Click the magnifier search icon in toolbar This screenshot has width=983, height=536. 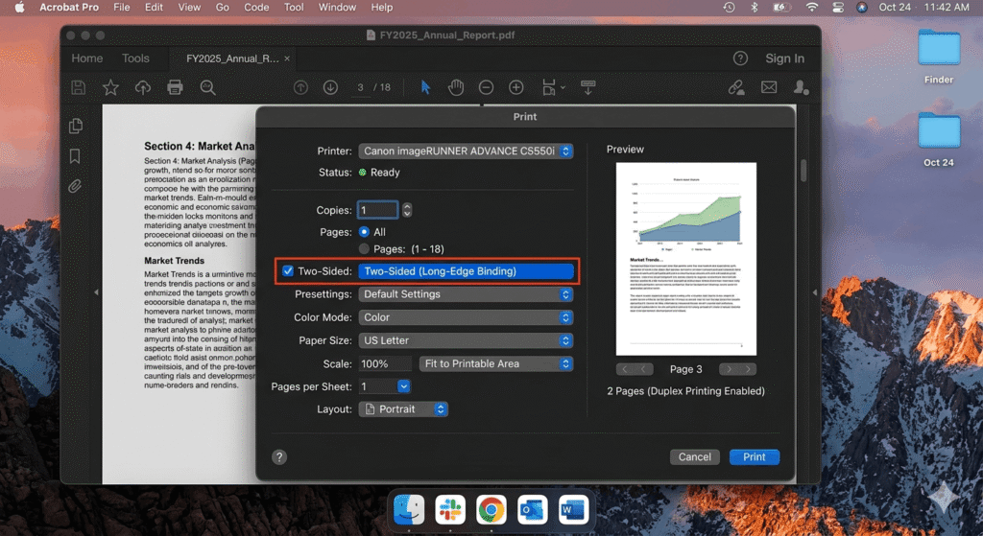pos(207,87)
